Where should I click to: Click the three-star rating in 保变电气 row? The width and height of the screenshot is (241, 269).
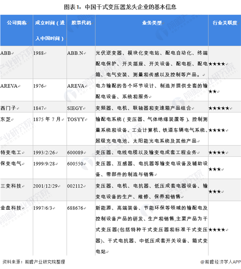click(215, 169)
